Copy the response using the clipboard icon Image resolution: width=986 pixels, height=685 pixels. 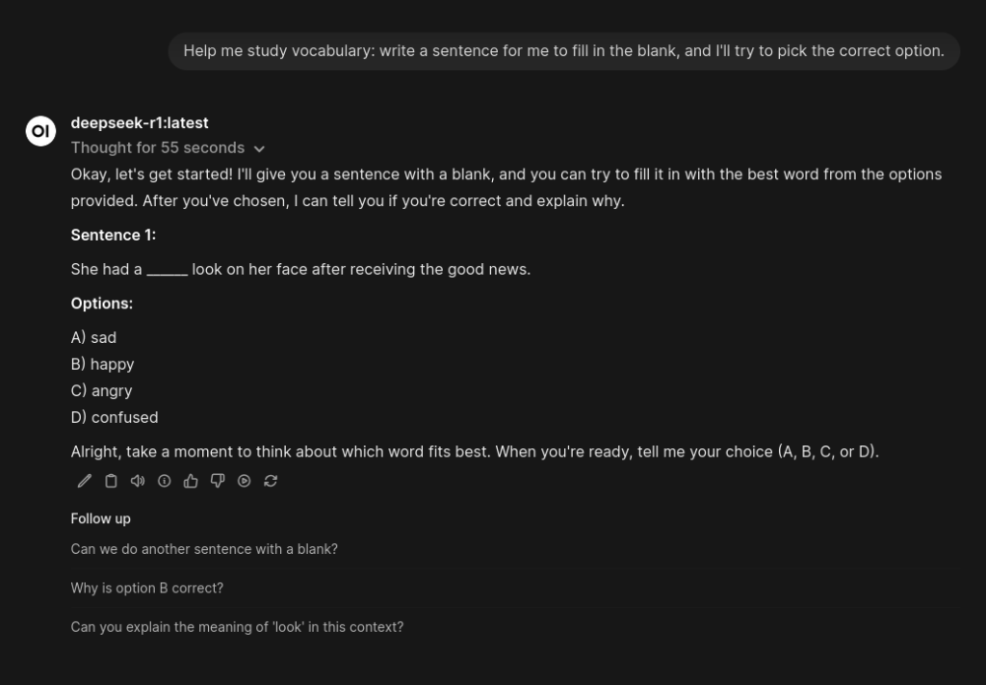[x=111, y=480]
